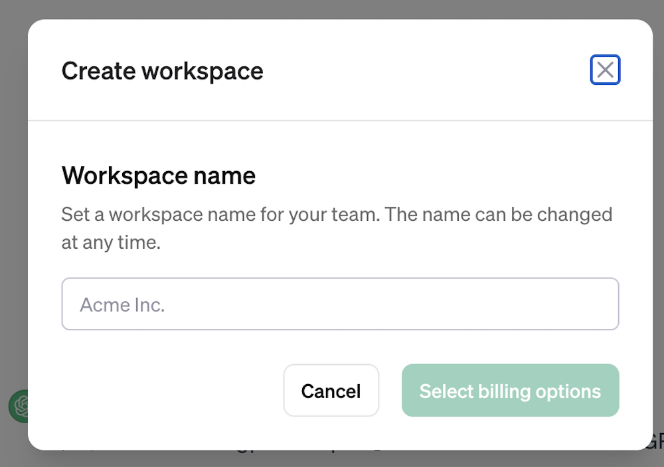Image resolution: width=664 pixels, height=467 pixels.
Task: Click the green ChatGPT logo icon
Action: (x=18, y=405)
